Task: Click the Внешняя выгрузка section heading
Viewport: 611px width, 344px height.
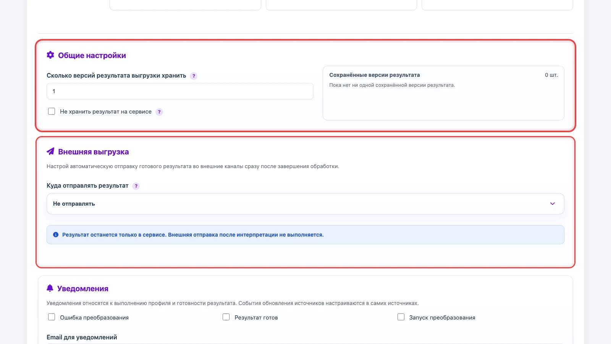Action: click(94, 152)
